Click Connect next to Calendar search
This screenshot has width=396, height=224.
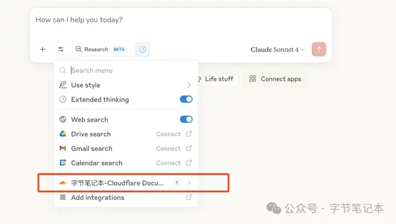(168, 163)
